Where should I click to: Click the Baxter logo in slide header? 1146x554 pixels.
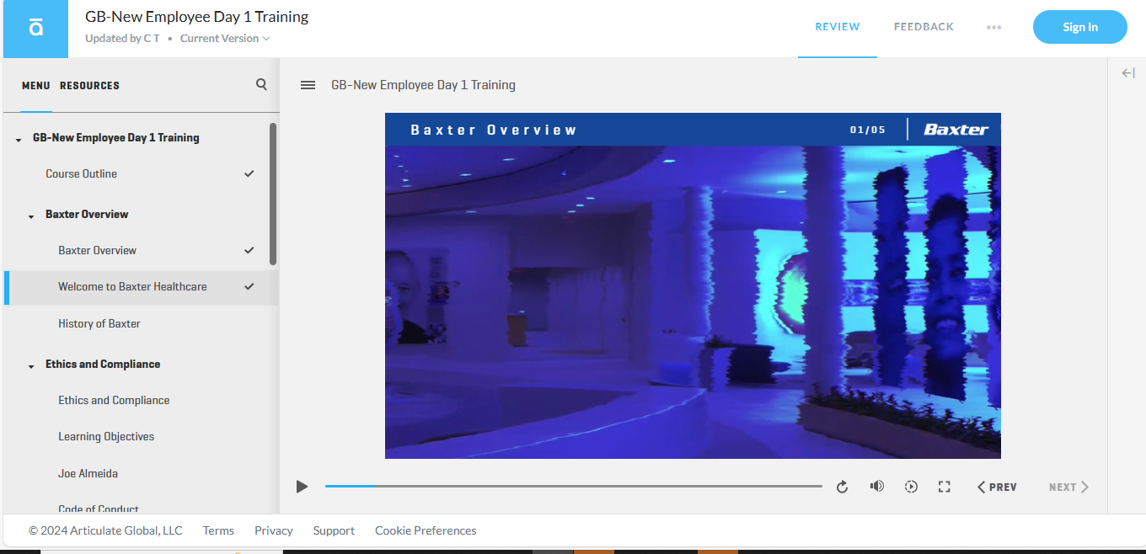coord(956,130)
